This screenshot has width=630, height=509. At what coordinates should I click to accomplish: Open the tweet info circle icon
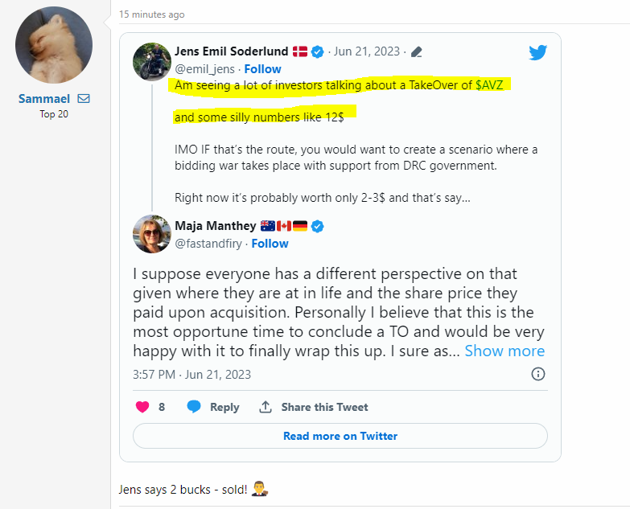tap(538, 374)
